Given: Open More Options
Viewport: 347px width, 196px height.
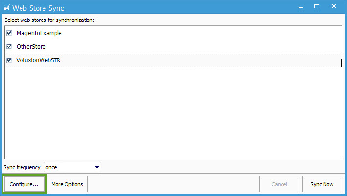Looking at the screenshot, I should (x=67, y=184).
